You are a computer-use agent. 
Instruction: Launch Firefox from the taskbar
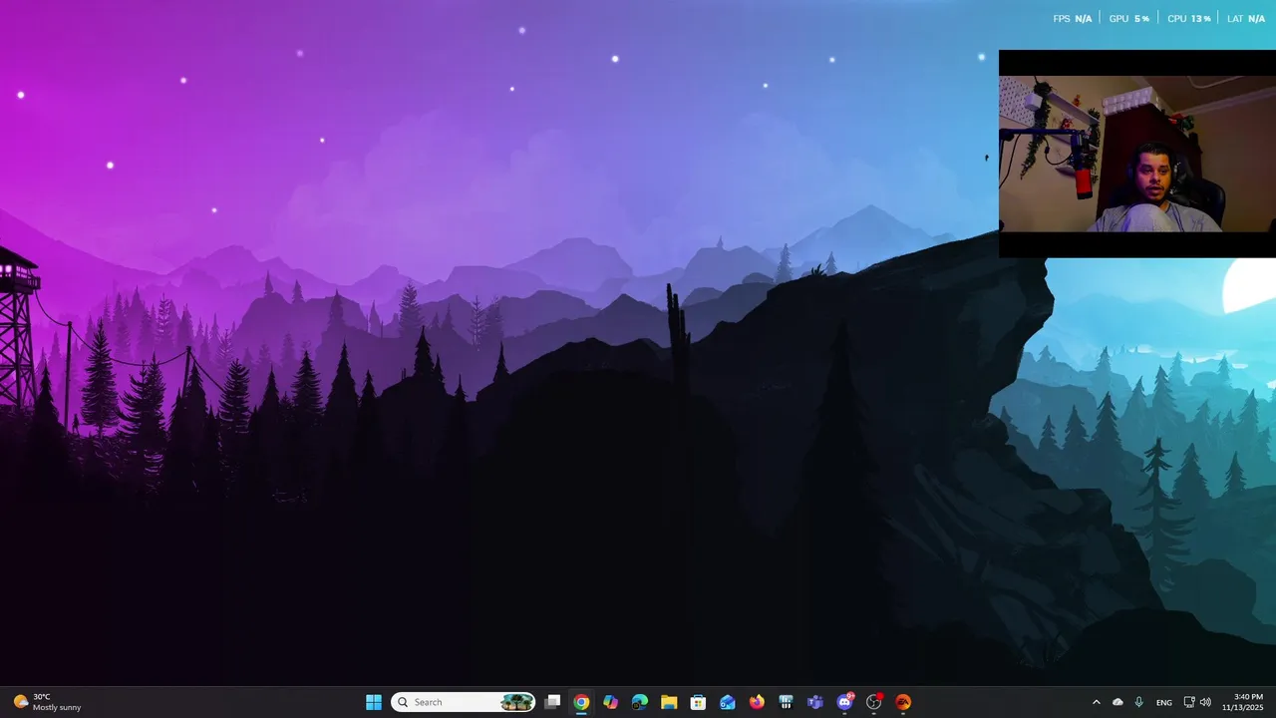757,702
